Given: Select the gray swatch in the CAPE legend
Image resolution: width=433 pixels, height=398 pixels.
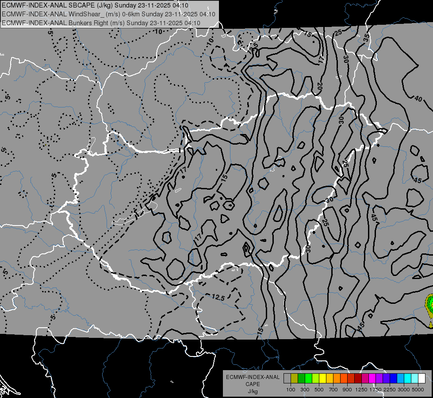Looking at the screenshot, I should 287,378.
